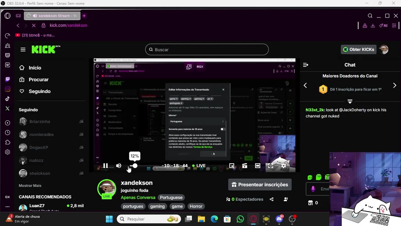Click the follow user icon beside share
Image resolution: width=401 pixels, height=226 pixels.
(x=286, y=199)
